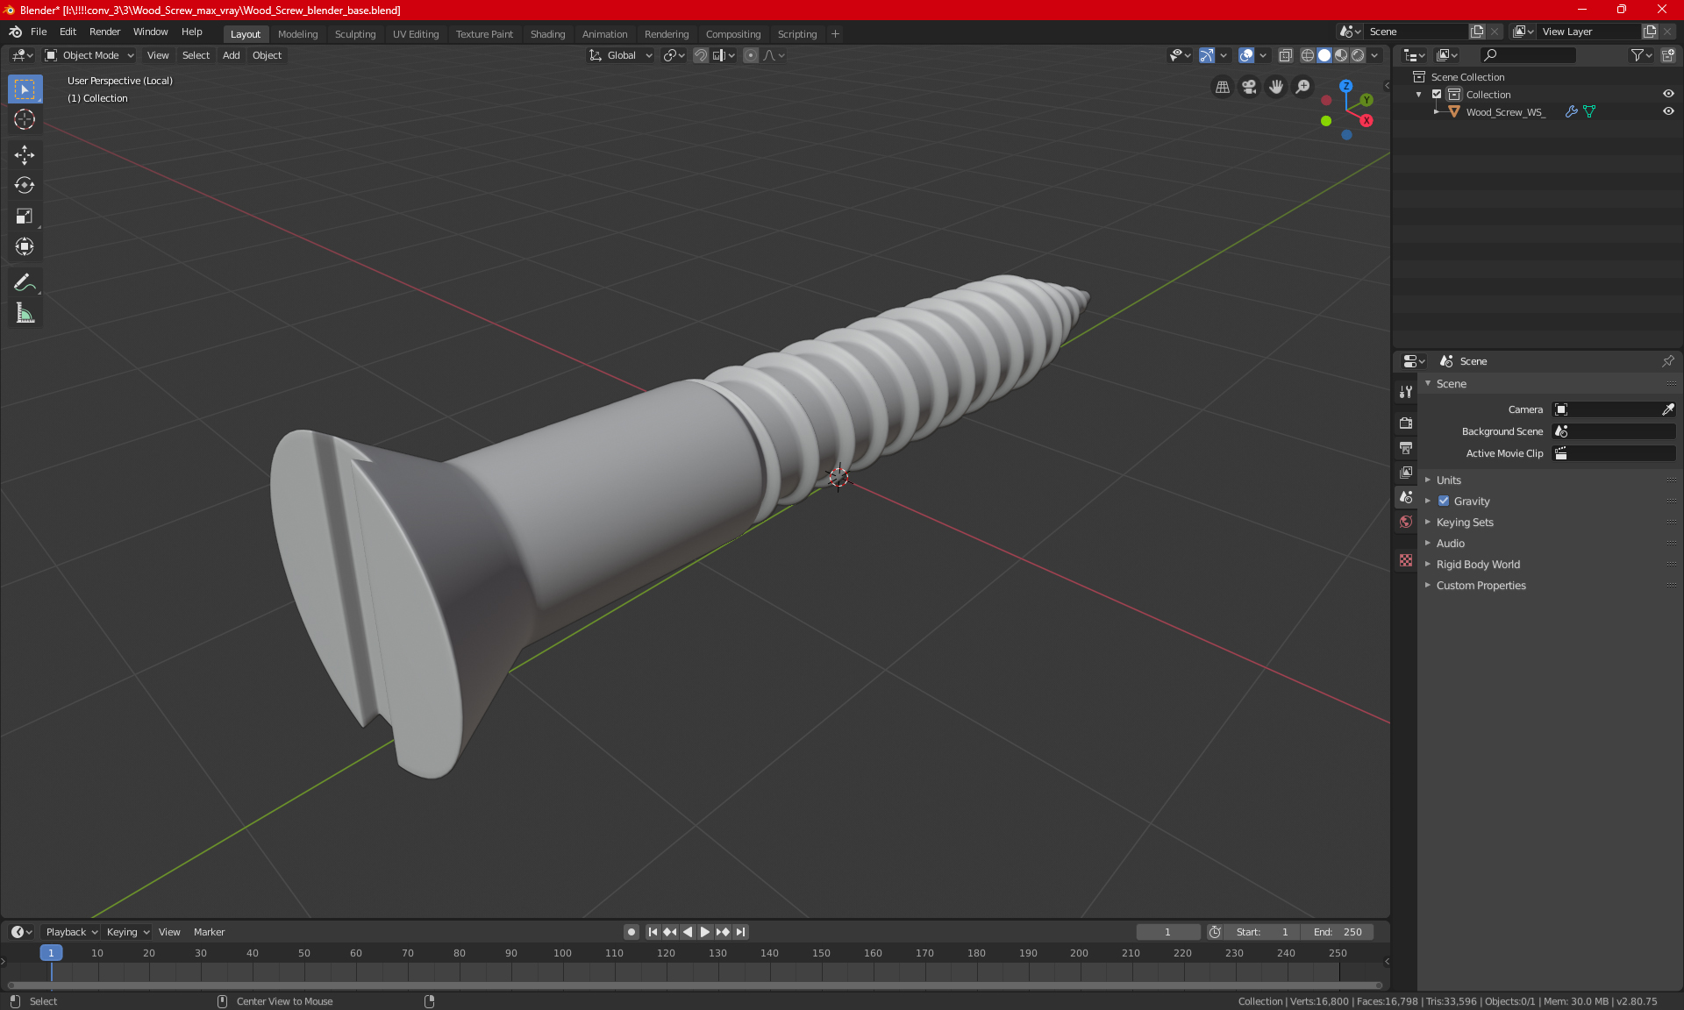Expand the Rigid Body World panel
This screenshot has width=1684, height=1010.
[x=1477, y=565]
